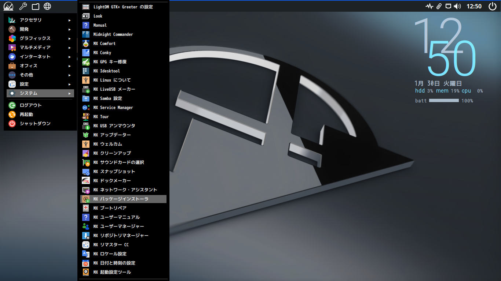Expand the 開発 submenu arrow
This screenshot has height=281, width=501.
coord(70,30)
